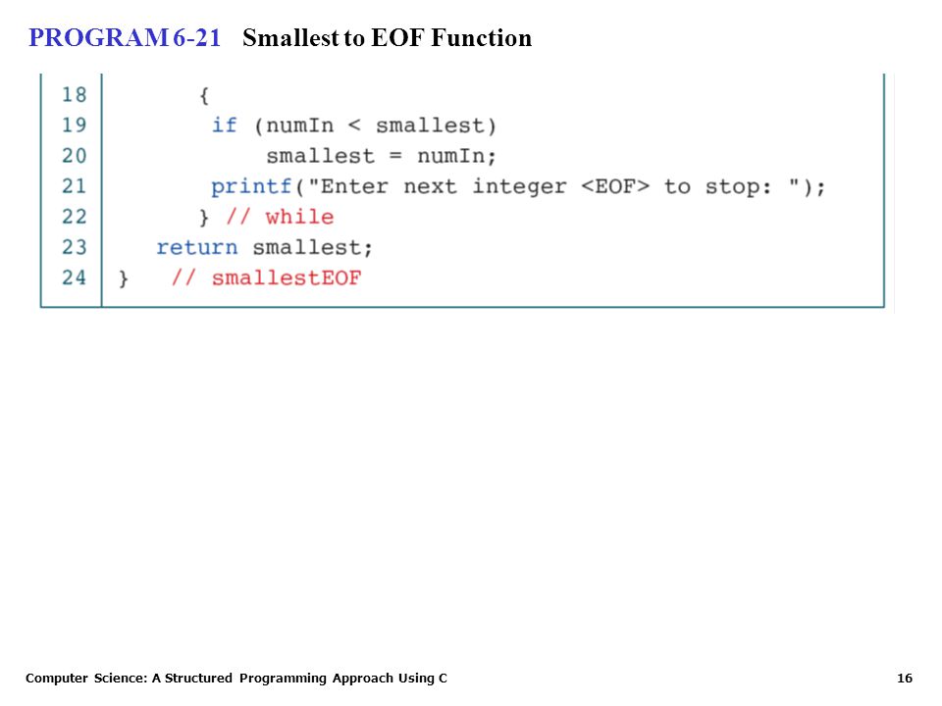Viewport: 942px width, 706px height.
Task: Click the 'printf' keyword on line 21
Action: pyautogui.click(x=251, y=186)
